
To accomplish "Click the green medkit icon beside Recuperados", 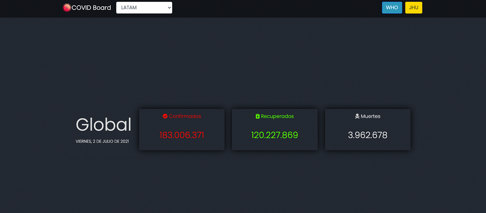I will point(258,116).
